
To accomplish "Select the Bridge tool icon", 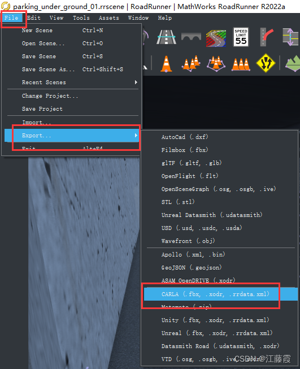I will click(191, 37).
